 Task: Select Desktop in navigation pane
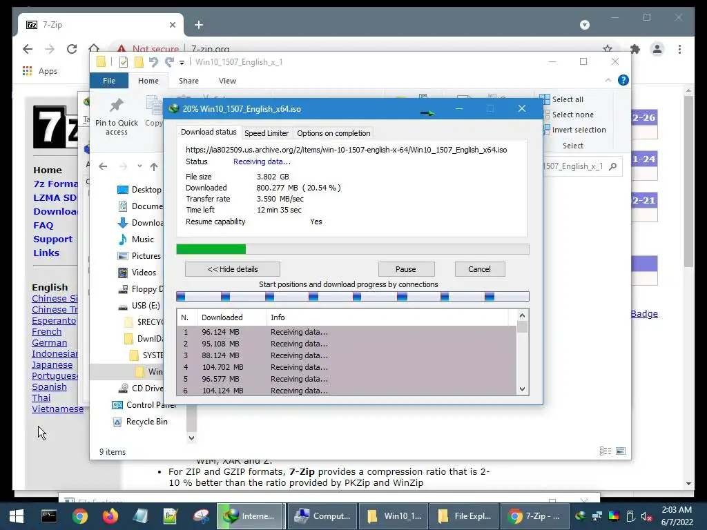[139, 190]
